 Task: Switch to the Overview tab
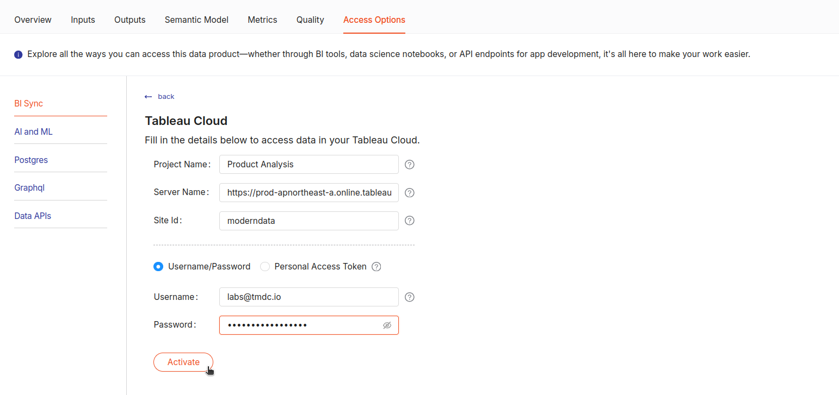33,20
